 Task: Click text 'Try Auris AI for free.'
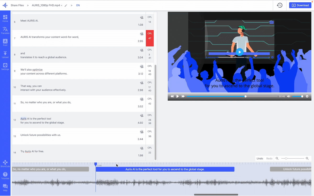32,151
